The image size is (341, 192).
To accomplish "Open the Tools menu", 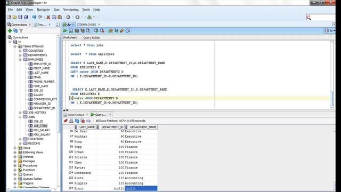I will coord(86,10).
